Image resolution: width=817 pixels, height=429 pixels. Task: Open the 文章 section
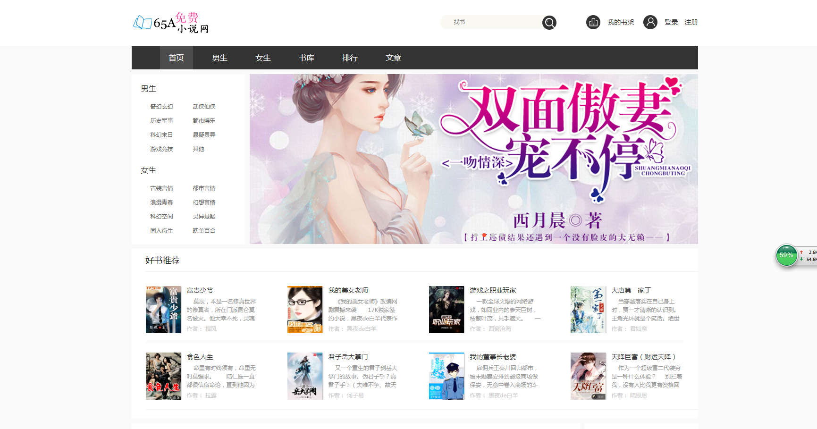point(393,58)
